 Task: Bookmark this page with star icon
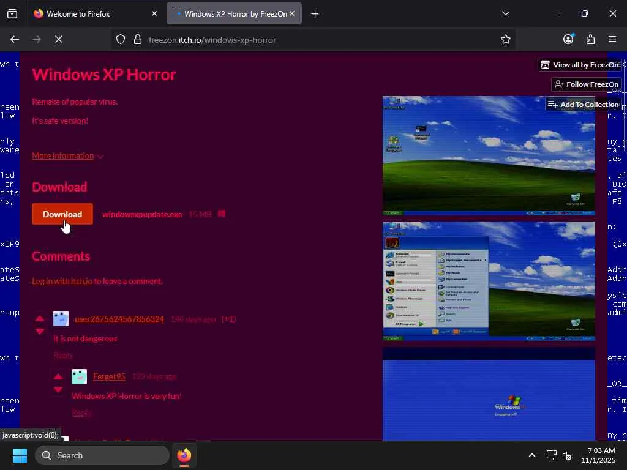click(x=505, y=39)
